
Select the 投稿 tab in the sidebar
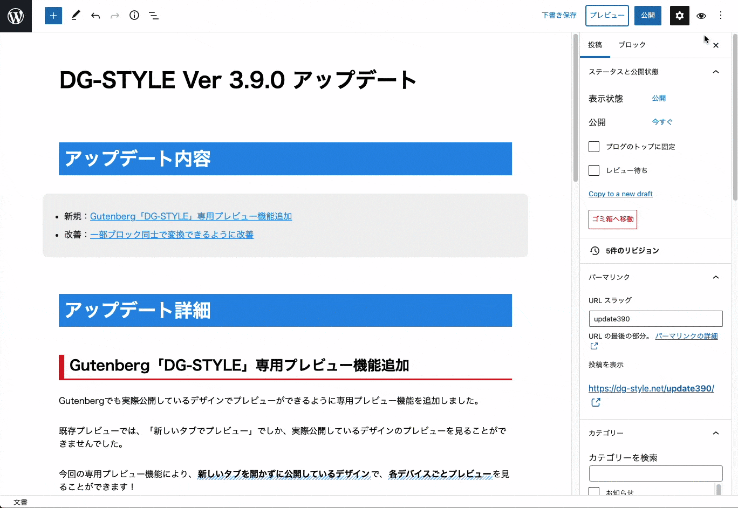coord(595,45)
